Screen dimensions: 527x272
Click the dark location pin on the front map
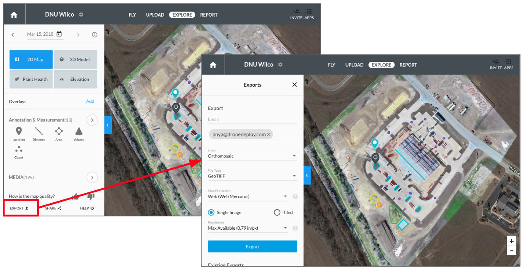click(x=375, y=158)
